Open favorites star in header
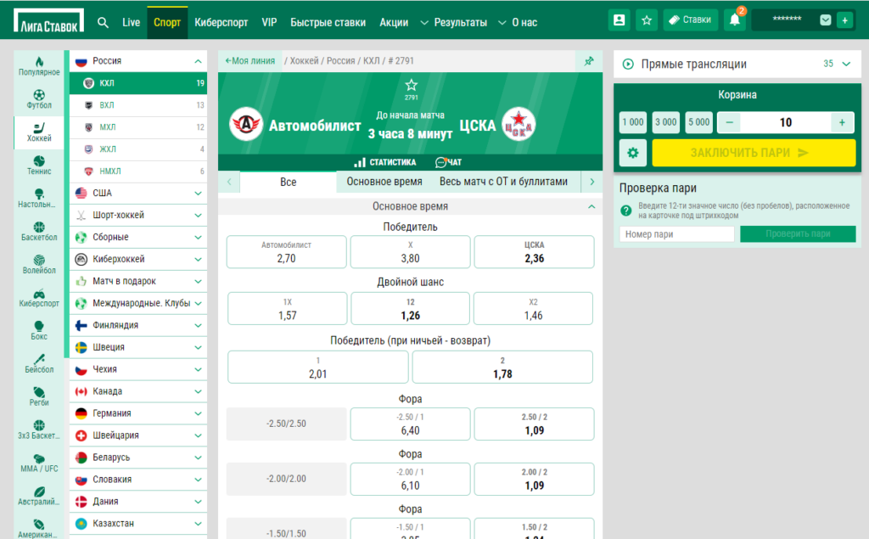The width and height of the screenshot is (869, 539). point(646,20)
